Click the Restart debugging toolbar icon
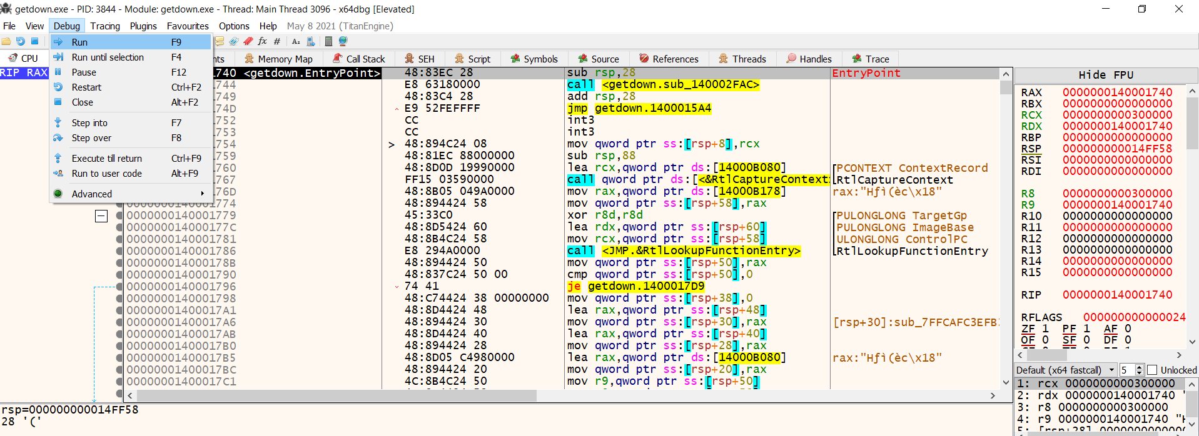This screenshot has height=436, width=1199. tap(21, 41)
